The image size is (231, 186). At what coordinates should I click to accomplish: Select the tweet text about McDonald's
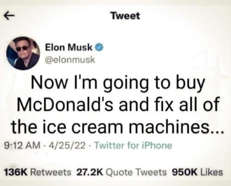(117, 105)
